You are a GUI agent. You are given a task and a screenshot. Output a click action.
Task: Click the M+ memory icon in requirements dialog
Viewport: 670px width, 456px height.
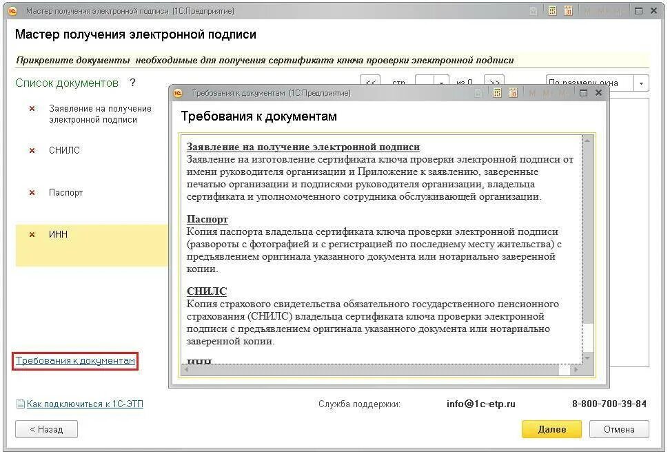[x=547, y=93]
